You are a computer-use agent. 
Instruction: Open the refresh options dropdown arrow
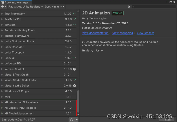(x=77, y=120)
